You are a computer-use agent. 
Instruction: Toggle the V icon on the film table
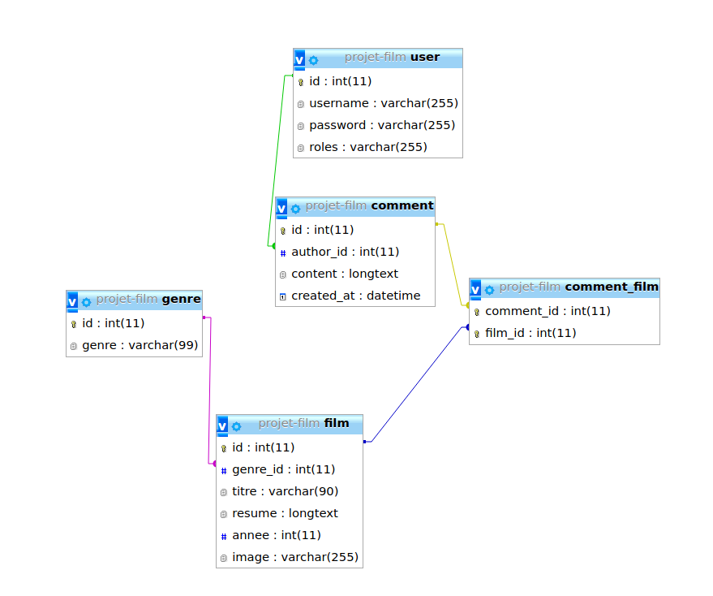coord(221,425)
